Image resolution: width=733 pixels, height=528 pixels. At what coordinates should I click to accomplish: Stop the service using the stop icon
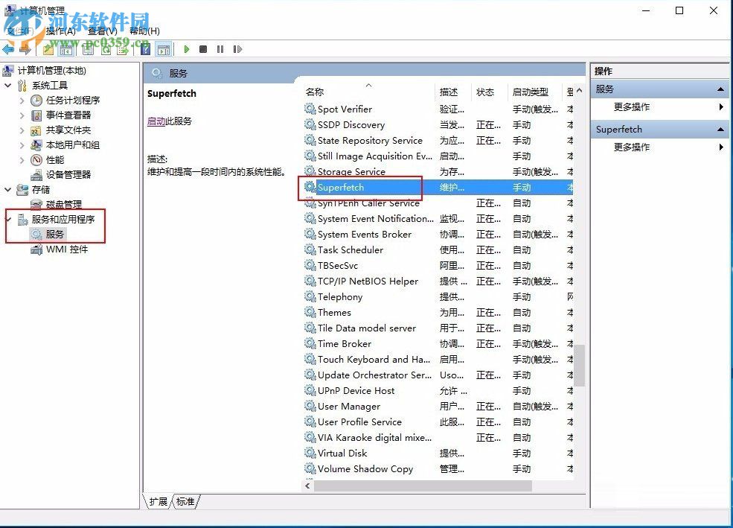pyautogui.click(x=204, y=49)
